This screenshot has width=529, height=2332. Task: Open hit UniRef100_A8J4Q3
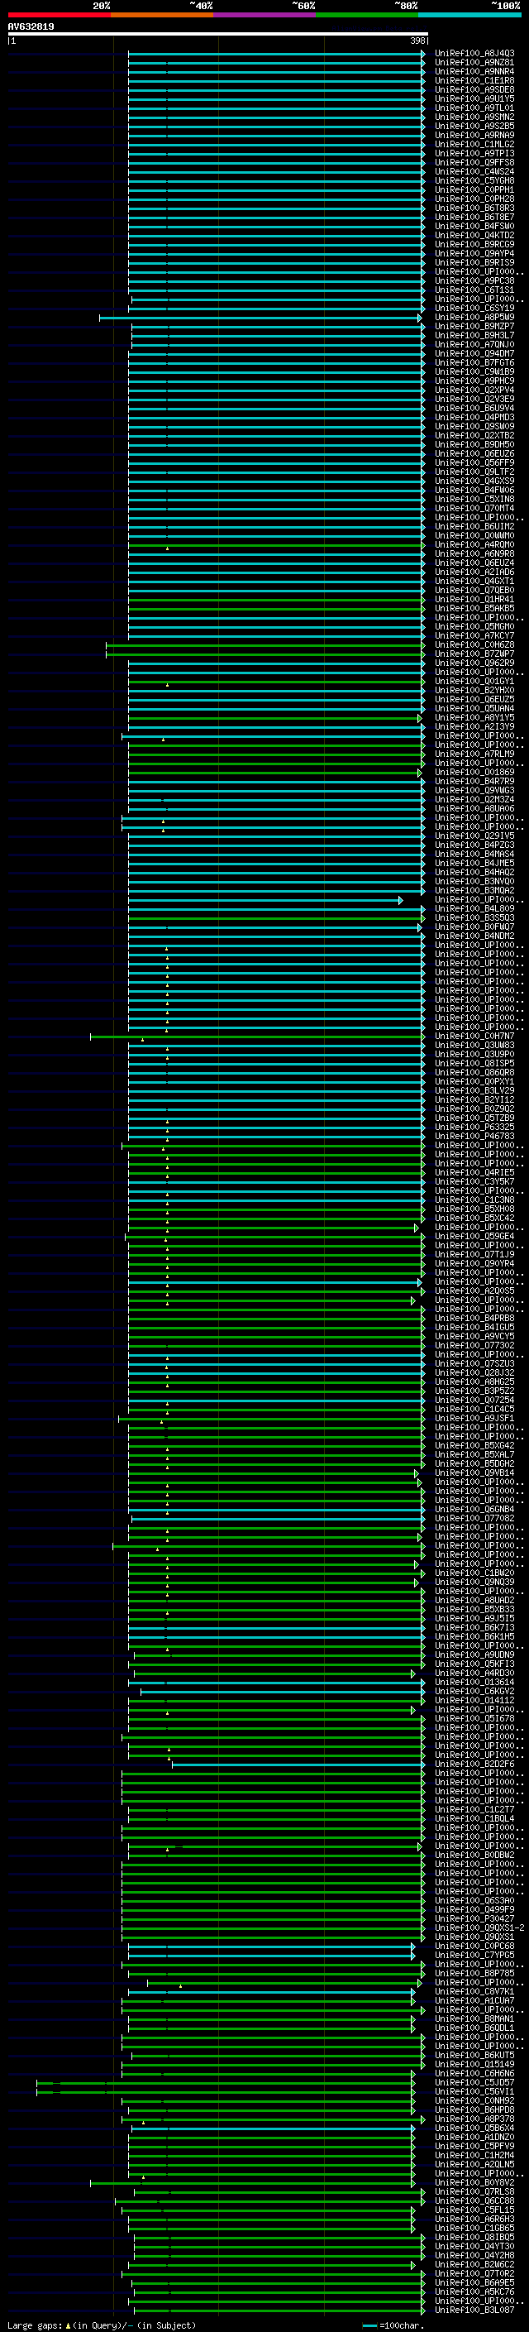click(x=474, y=54)
